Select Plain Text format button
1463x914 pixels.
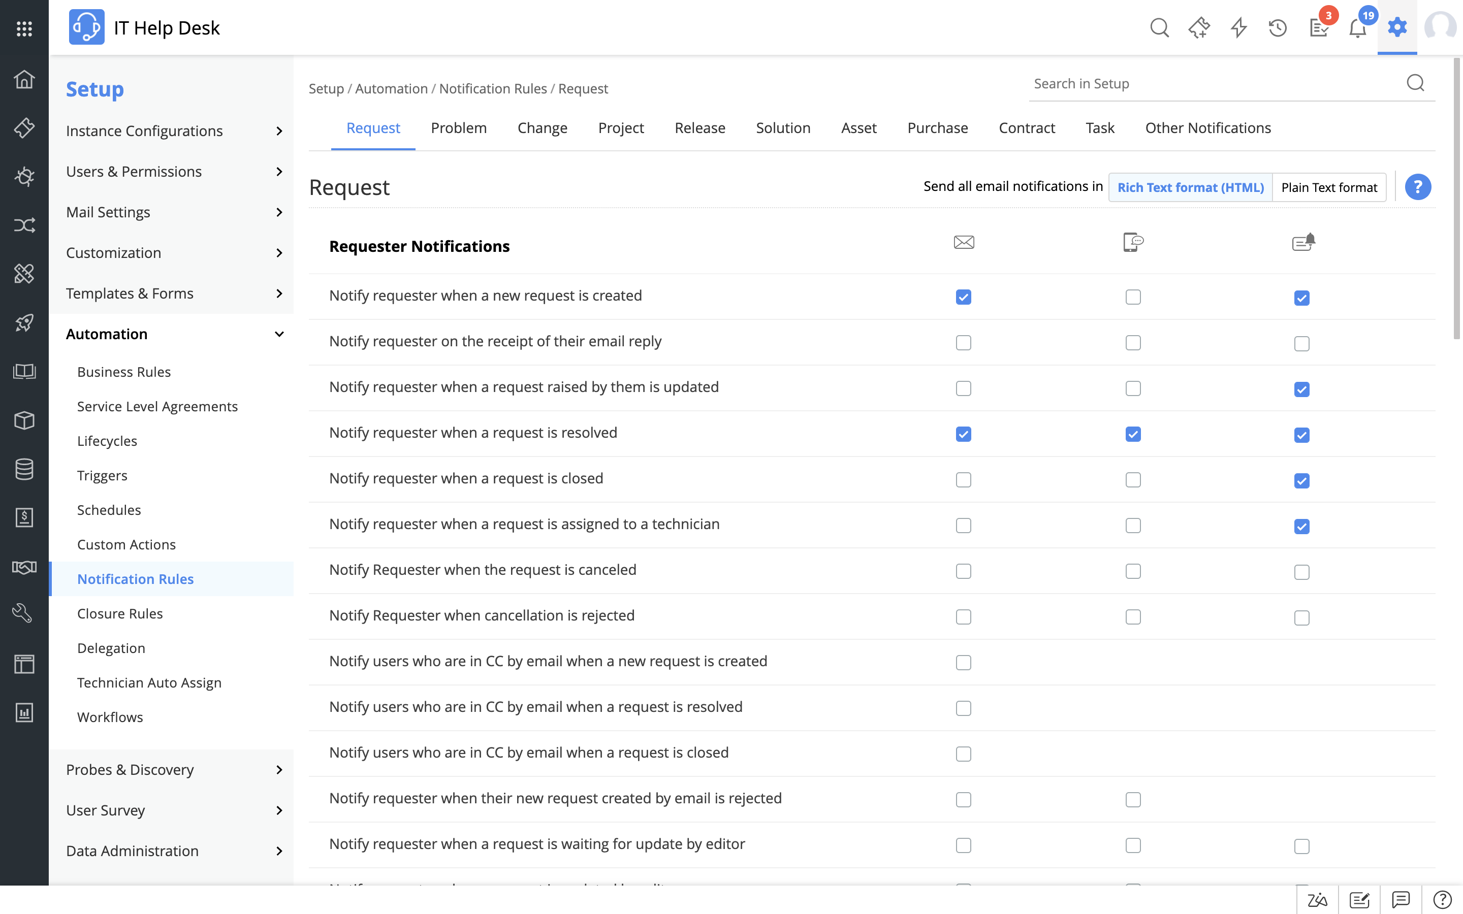coord(1329,187)
